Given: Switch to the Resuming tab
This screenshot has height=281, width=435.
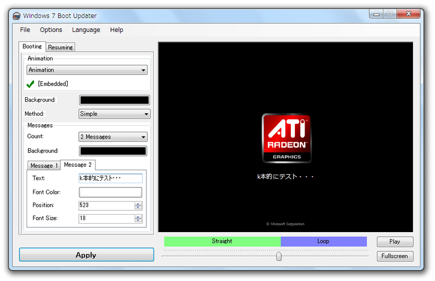Looking at the screenshot, I should pos(61,47).
